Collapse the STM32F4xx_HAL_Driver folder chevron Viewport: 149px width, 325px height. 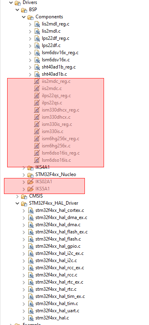pos(18,204)
